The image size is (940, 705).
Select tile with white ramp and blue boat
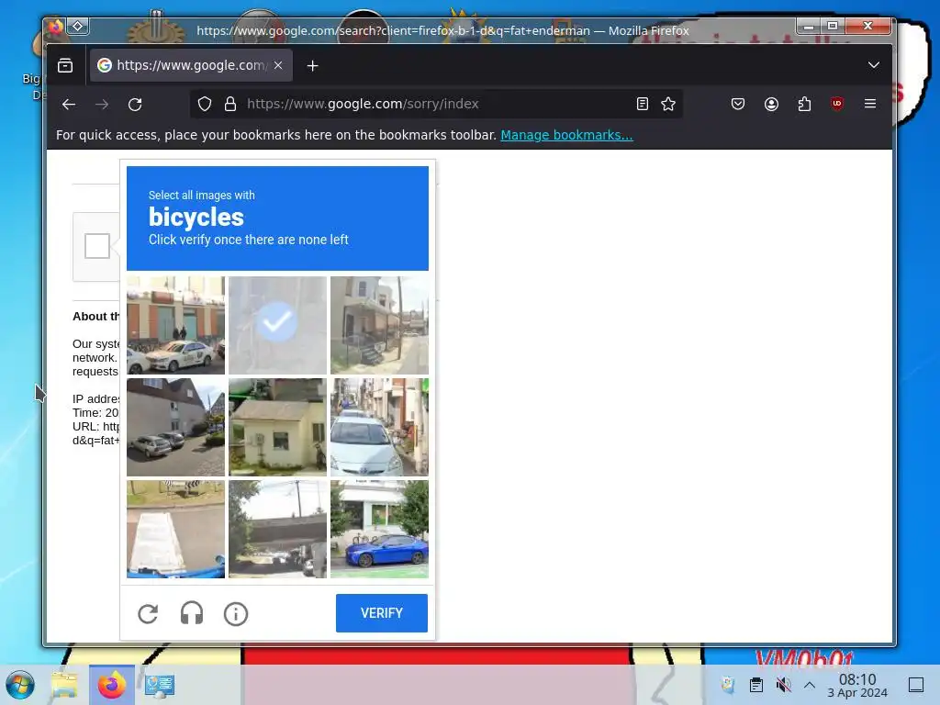click(x=175, y=529)
